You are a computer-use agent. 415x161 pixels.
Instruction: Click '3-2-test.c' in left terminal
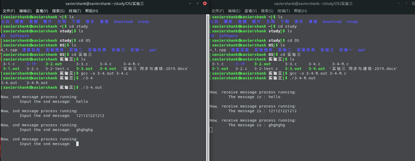click(x=57, y=69)
